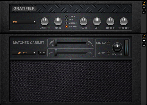Collapse the cabinet panel with the center triangle
Screen dimensions: 147x105
[x=71, y=59]
